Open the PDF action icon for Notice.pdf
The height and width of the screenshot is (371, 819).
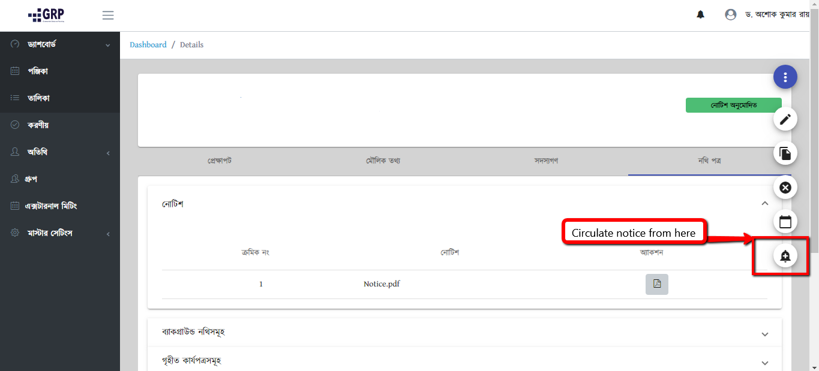point(657,284)
